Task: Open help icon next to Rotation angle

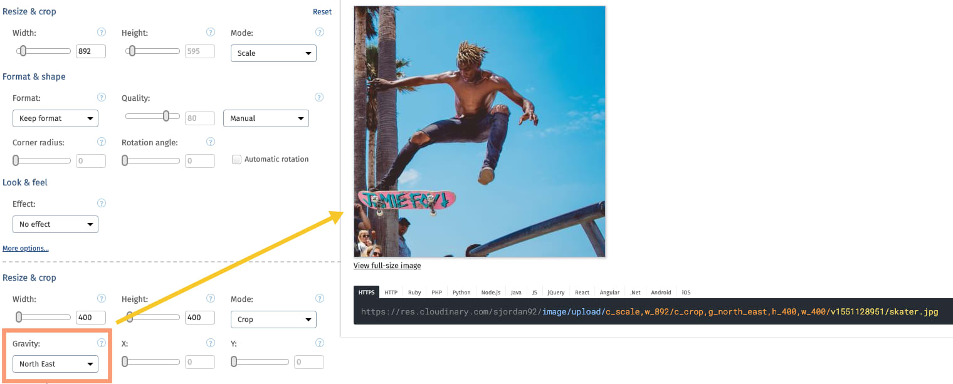Action: coord(211,142)
